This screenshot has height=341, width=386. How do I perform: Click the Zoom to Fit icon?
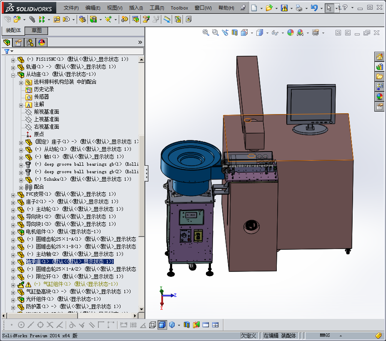click(x=206, y=32)
